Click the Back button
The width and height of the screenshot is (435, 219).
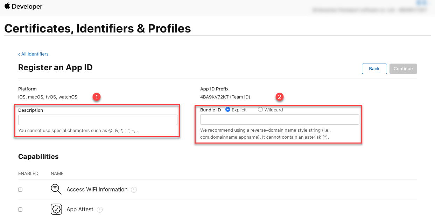coord(374,69)
